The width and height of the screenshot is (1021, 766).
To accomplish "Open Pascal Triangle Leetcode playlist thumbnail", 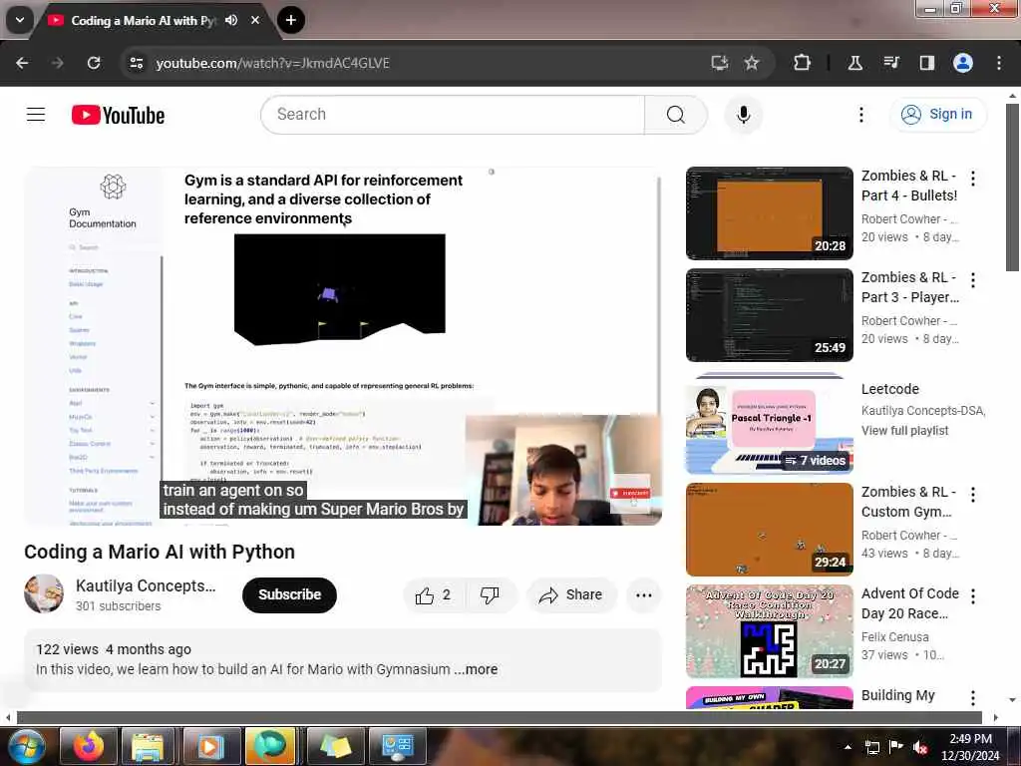I will 769,427.
